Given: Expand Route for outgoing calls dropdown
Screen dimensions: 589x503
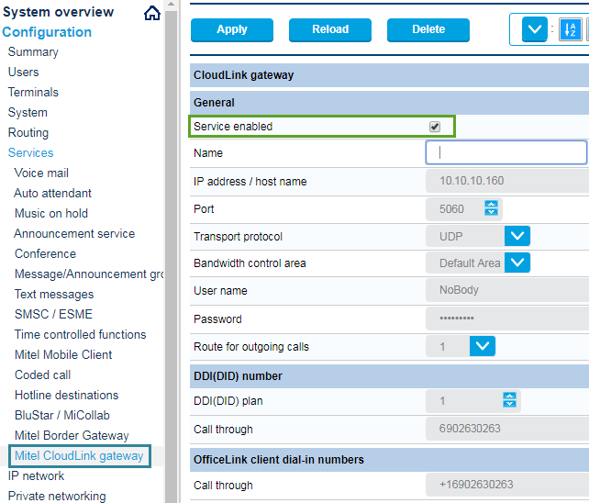Looking at the screenshot, I should (483, 346).
